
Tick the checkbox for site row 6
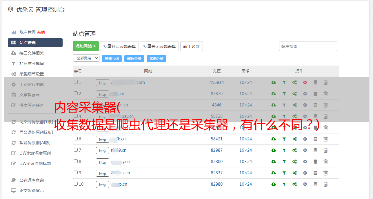click(76, 139)
